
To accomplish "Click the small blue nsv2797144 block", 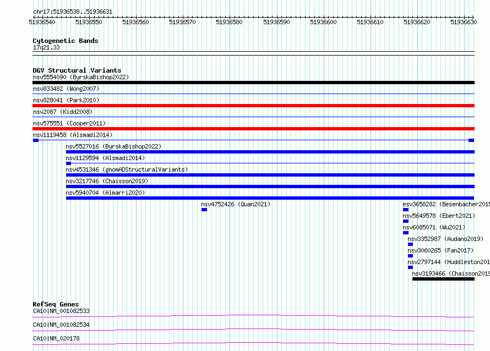I will click(410, 267).
